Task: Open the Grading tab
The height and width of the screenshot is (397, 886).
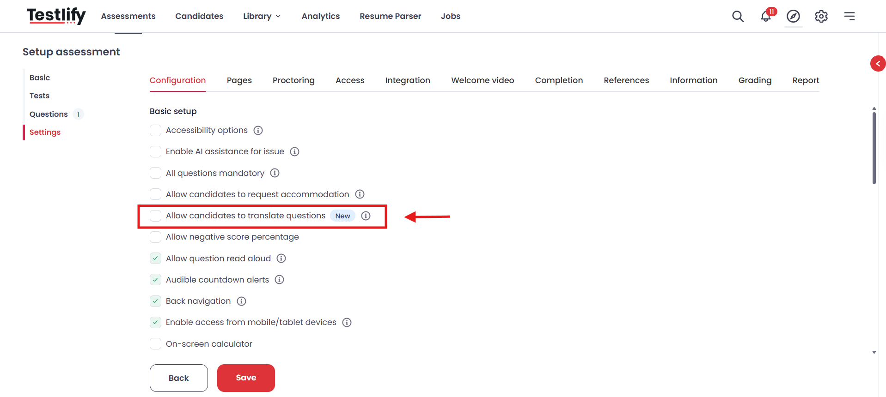Action: pyautogui.click(x=755, y=80)
